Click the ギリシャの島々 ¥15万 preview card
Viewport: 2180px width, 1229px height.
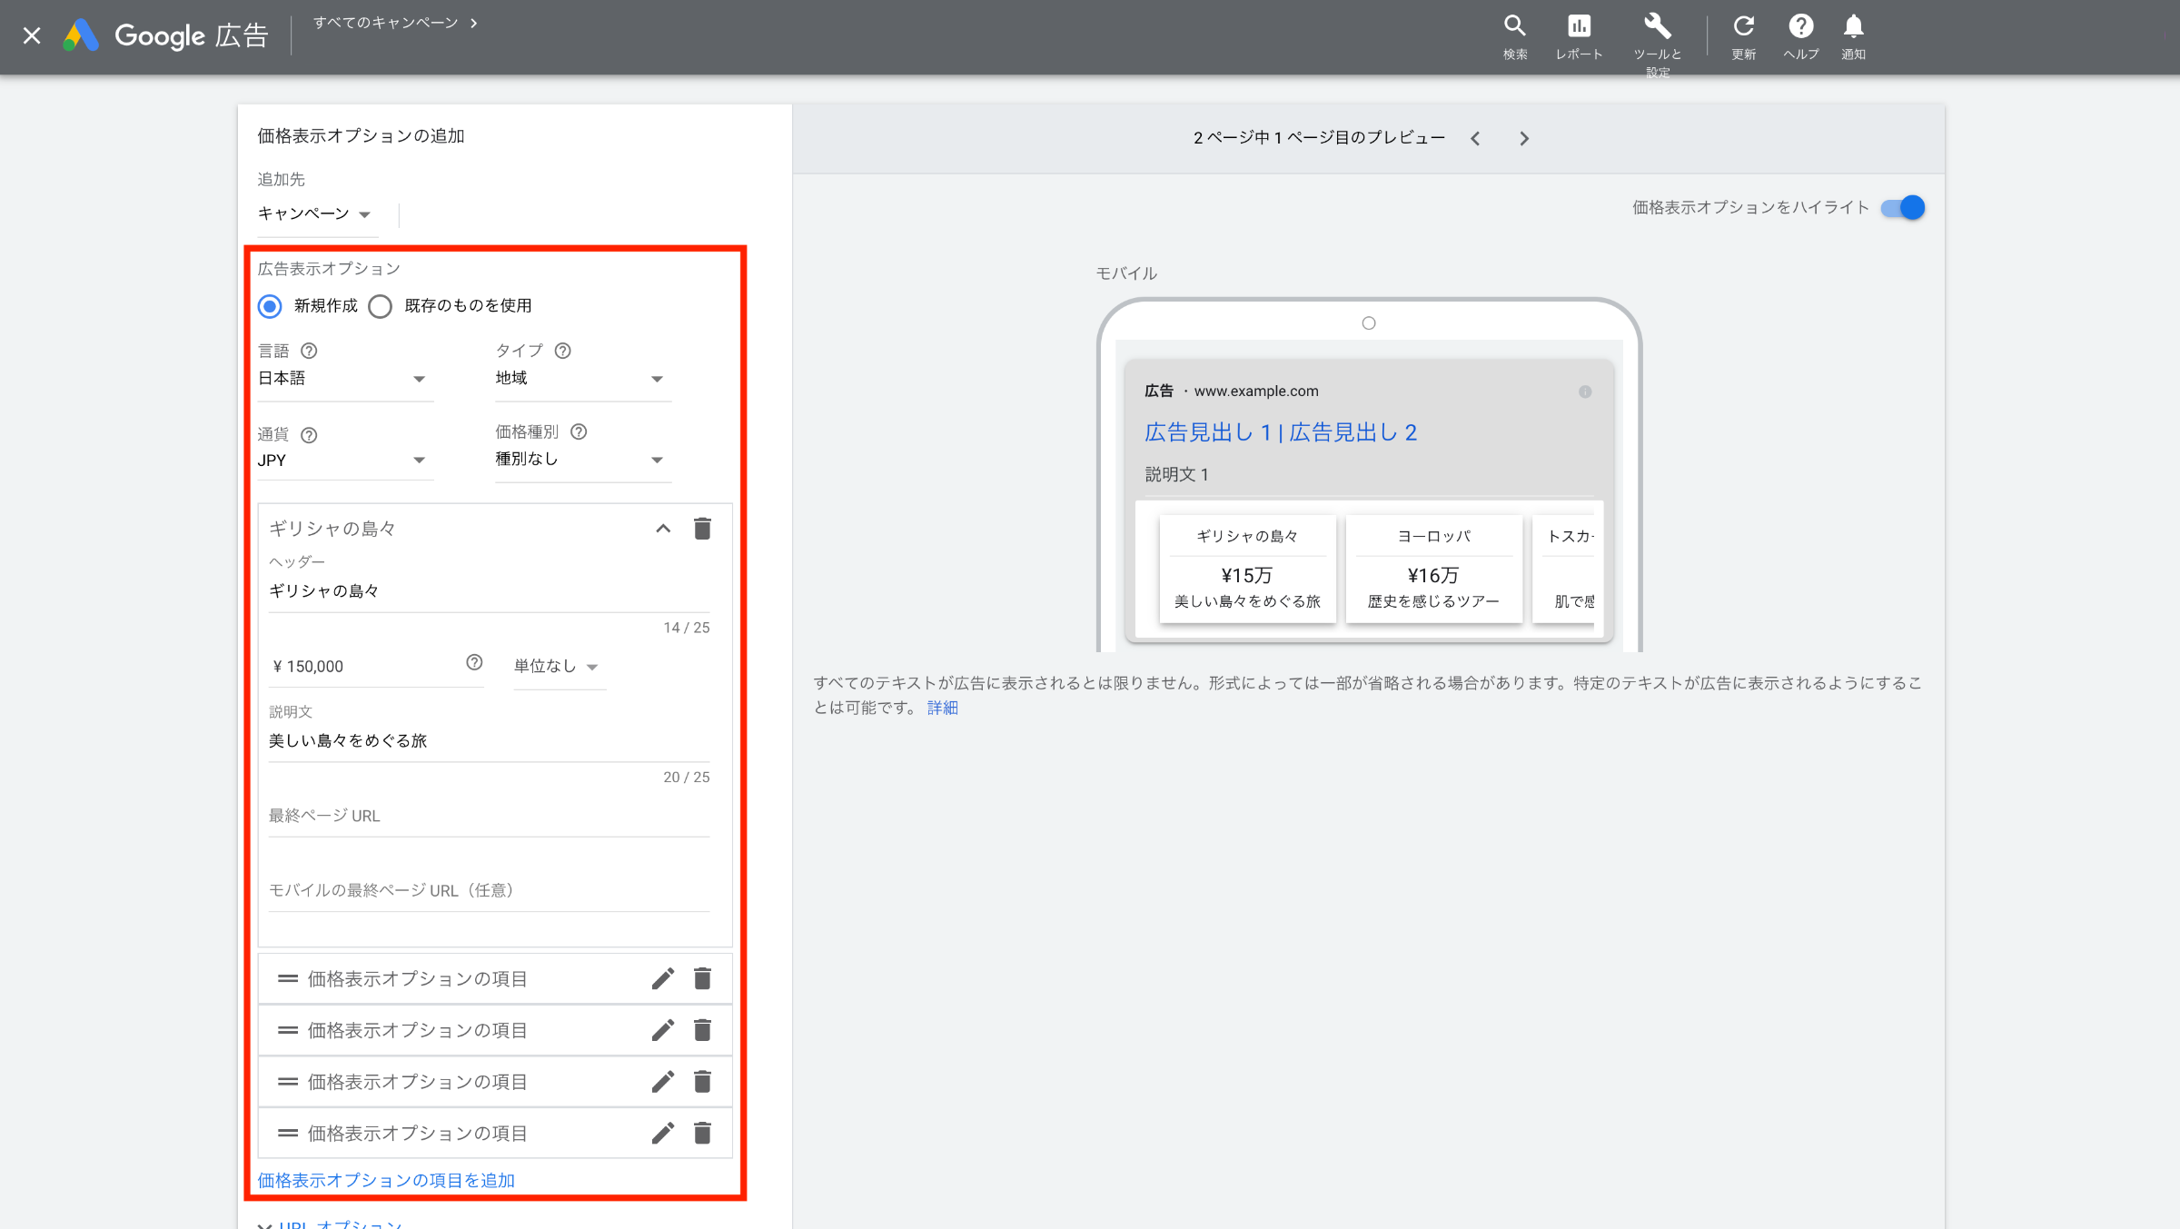tap(1247, 569)
